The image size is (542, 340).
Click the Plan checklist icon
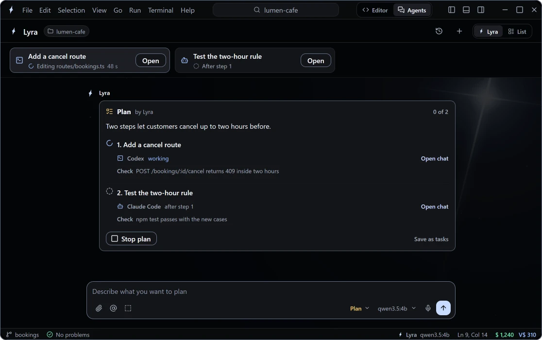click(109, 111)
